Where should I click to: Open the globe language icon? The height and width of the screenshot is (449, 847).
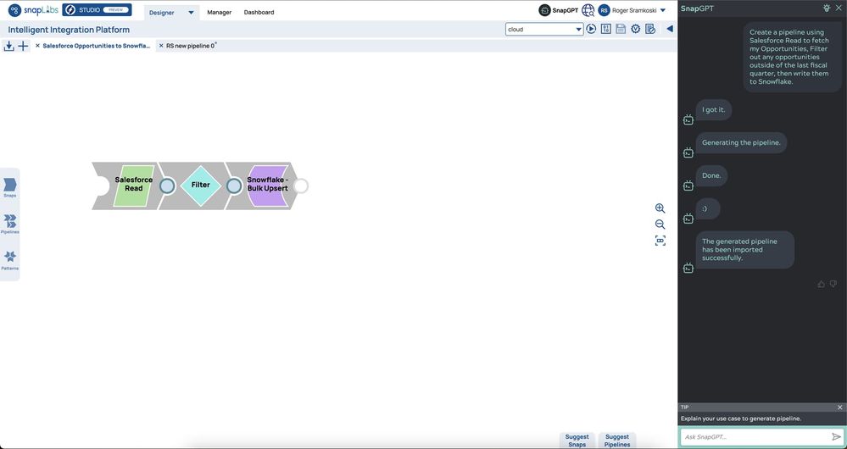pos(588,10)
